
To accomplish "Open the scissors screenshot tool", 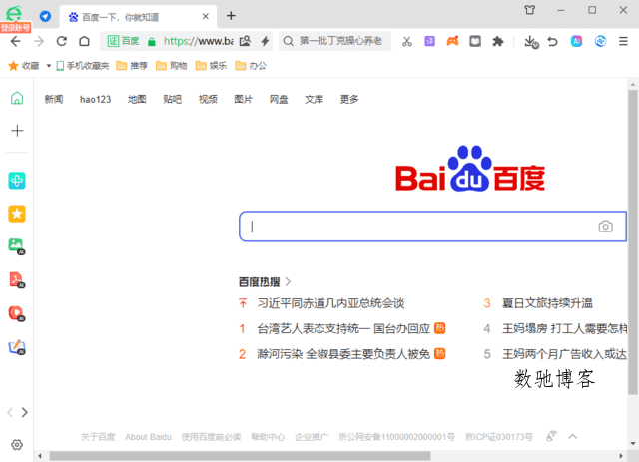I will tap(407, 41).
